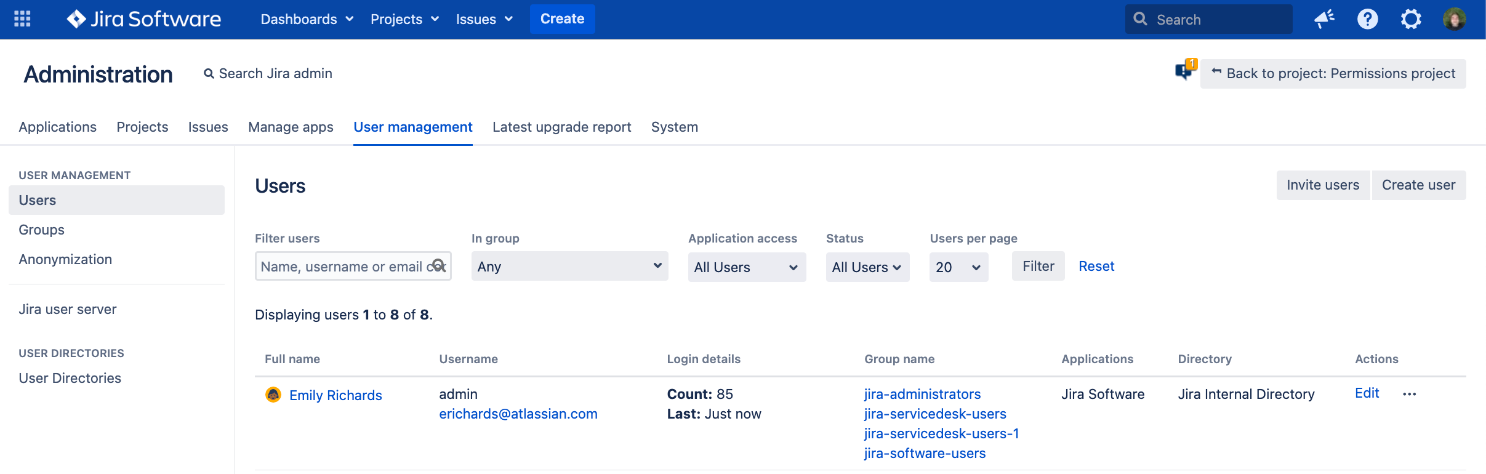Click the Jira Software applications cell
Viewport: 1486px width, 474px height.
tap(1102, 394)
